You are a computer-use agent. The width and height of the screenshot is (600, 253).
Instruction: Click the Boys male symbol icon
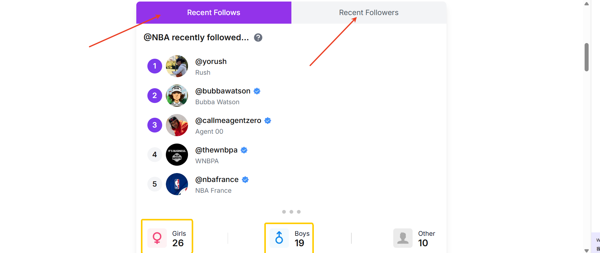click(x=279, y=238)
